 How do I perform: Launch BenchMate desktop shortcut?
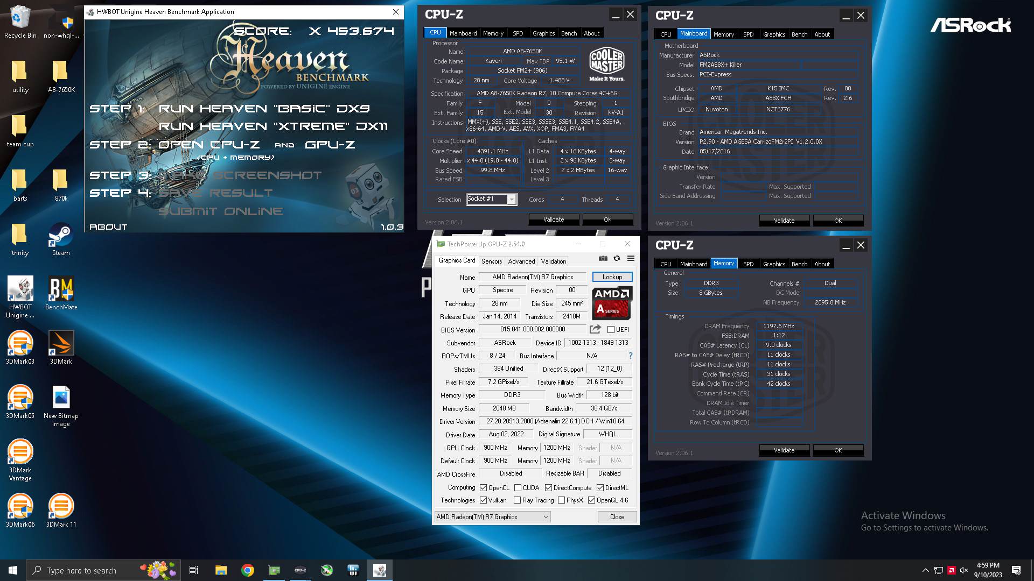tap(61, 293)
